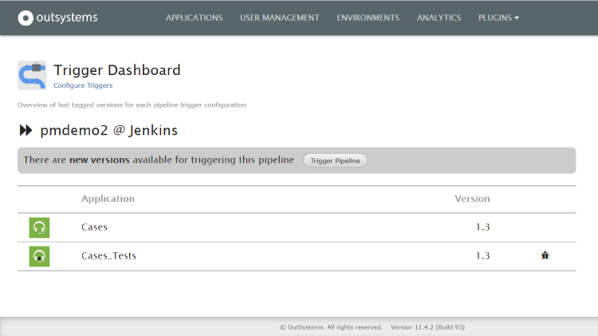Switch to Analytics section
Screen dimensions: 598x336
(x=439, y=18)
